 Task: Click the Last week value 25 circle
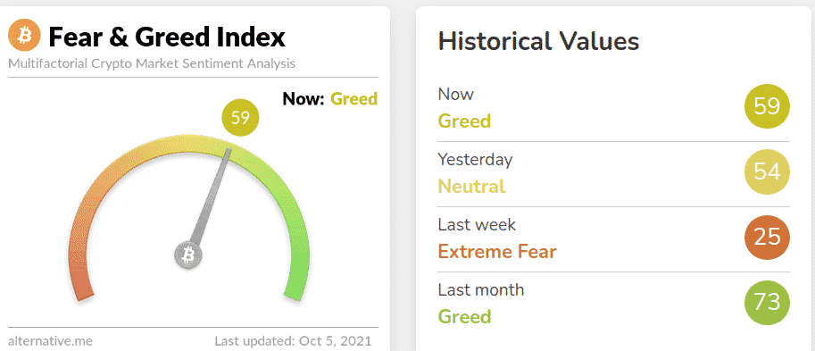click(x=767, y=238)
